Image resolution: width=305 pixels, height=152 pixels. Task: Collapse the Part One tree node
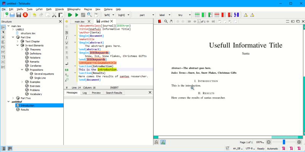pos(13,37)
